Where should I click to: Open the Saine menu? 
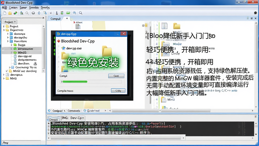click(x=23, y=8)
